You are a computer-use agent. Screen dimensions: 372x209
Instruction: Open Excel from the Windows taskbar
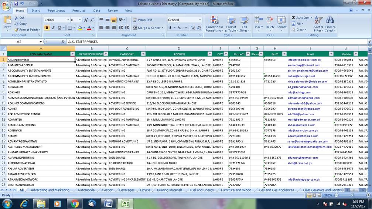point(125,203)
